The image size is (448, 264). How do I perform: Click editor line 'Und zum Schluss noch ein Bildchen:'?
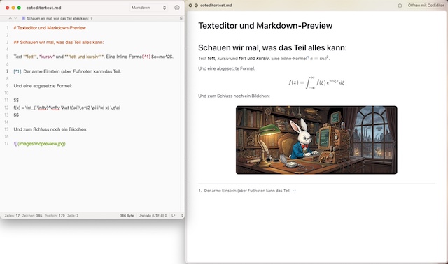tap(50, 129)
